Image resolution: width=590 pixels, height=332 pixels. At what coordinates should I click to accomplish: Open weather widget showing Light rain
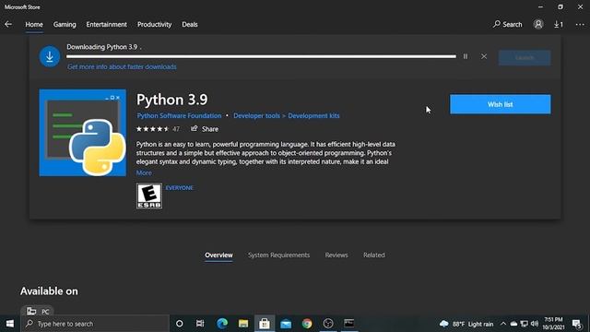pyautogui.click(x=466, y=324)
